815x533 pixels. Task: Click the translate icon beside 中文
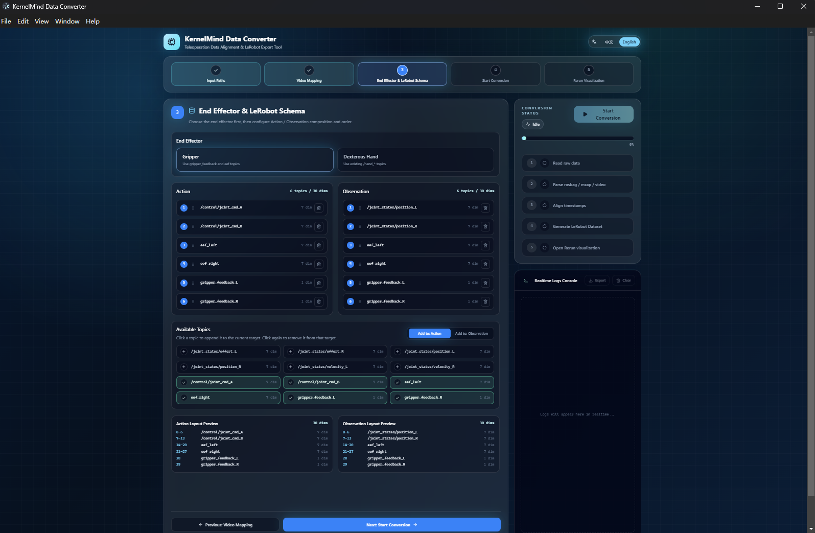pyautogui.click(x=594, y=42)
